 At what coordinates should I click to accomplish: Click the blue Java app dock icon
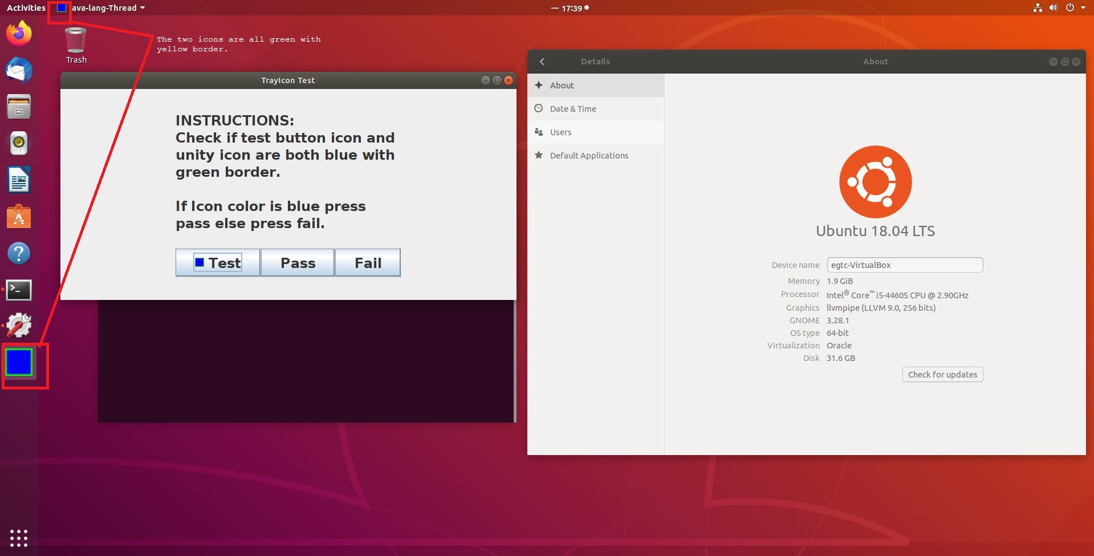click(x=19, y=363)
